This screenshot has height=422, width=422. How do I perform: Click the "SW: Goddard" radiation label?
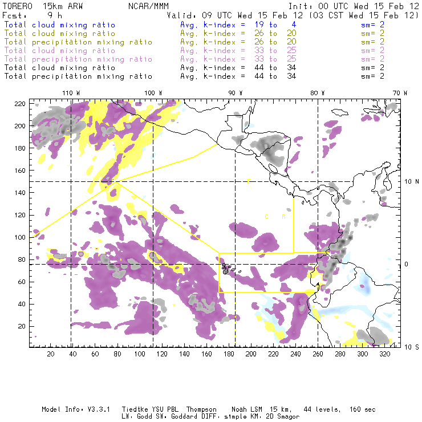click(x=176, y=417)
